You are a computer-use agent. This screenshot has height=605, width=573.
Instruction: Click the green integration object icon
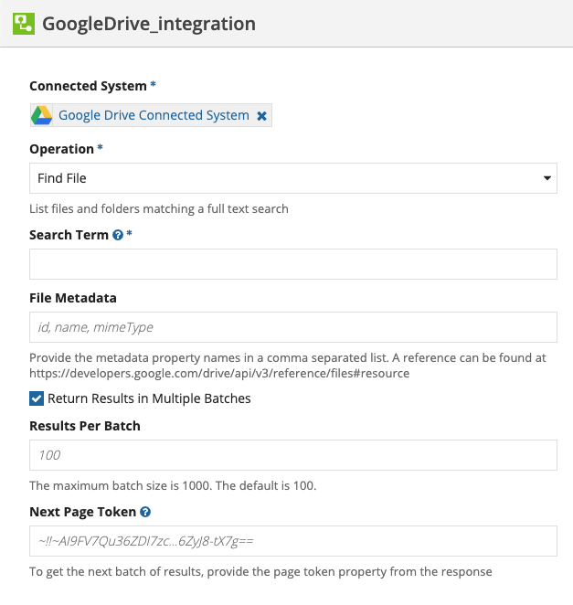24,24
